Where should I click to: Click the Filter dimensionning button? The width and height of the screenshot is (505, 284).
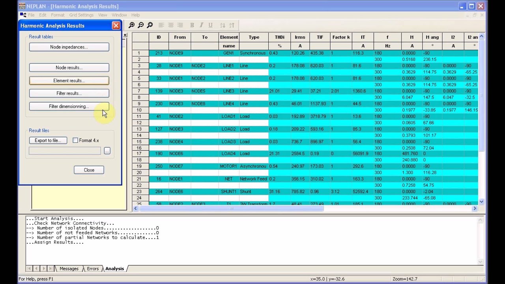click(69, 106)
